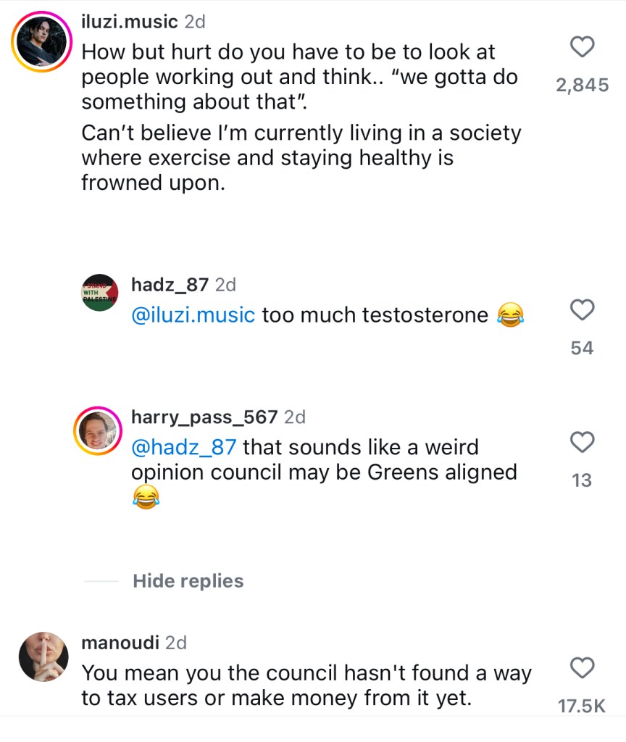View 13 likes on harry_pass_567's reply
The height and width of the screenshot is (742, 626).
pos(582,480)
